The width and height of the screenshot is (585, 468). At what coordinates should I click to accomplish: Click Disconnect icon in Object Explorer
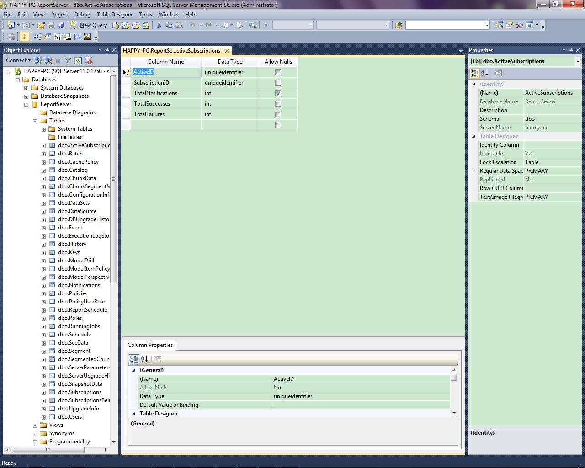(48, 60)
